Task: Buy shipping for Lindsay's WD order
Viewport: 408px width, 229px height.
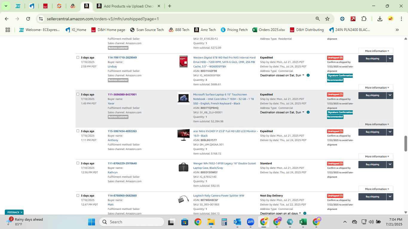Action: coord(372,59)
